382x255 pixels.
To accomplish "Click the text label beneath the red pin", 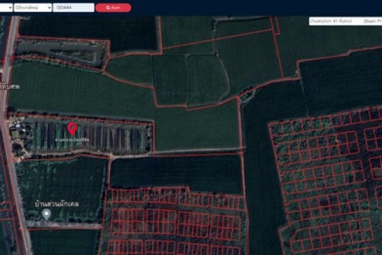I will pyautogui.click(x=72, y=140).
